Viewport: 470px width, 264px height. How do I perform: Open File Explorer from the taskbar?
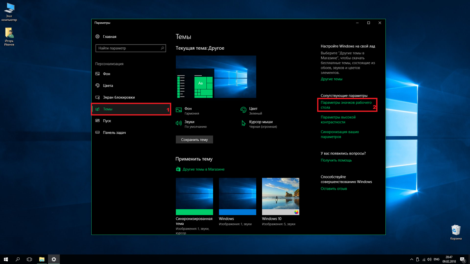point(42,259)
